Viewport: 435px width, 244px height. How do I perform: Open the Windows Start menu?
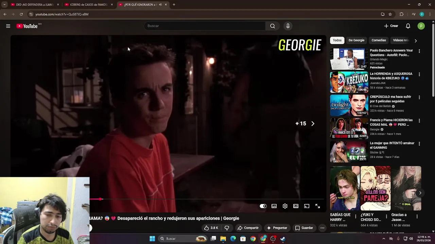tap(152, 239)
